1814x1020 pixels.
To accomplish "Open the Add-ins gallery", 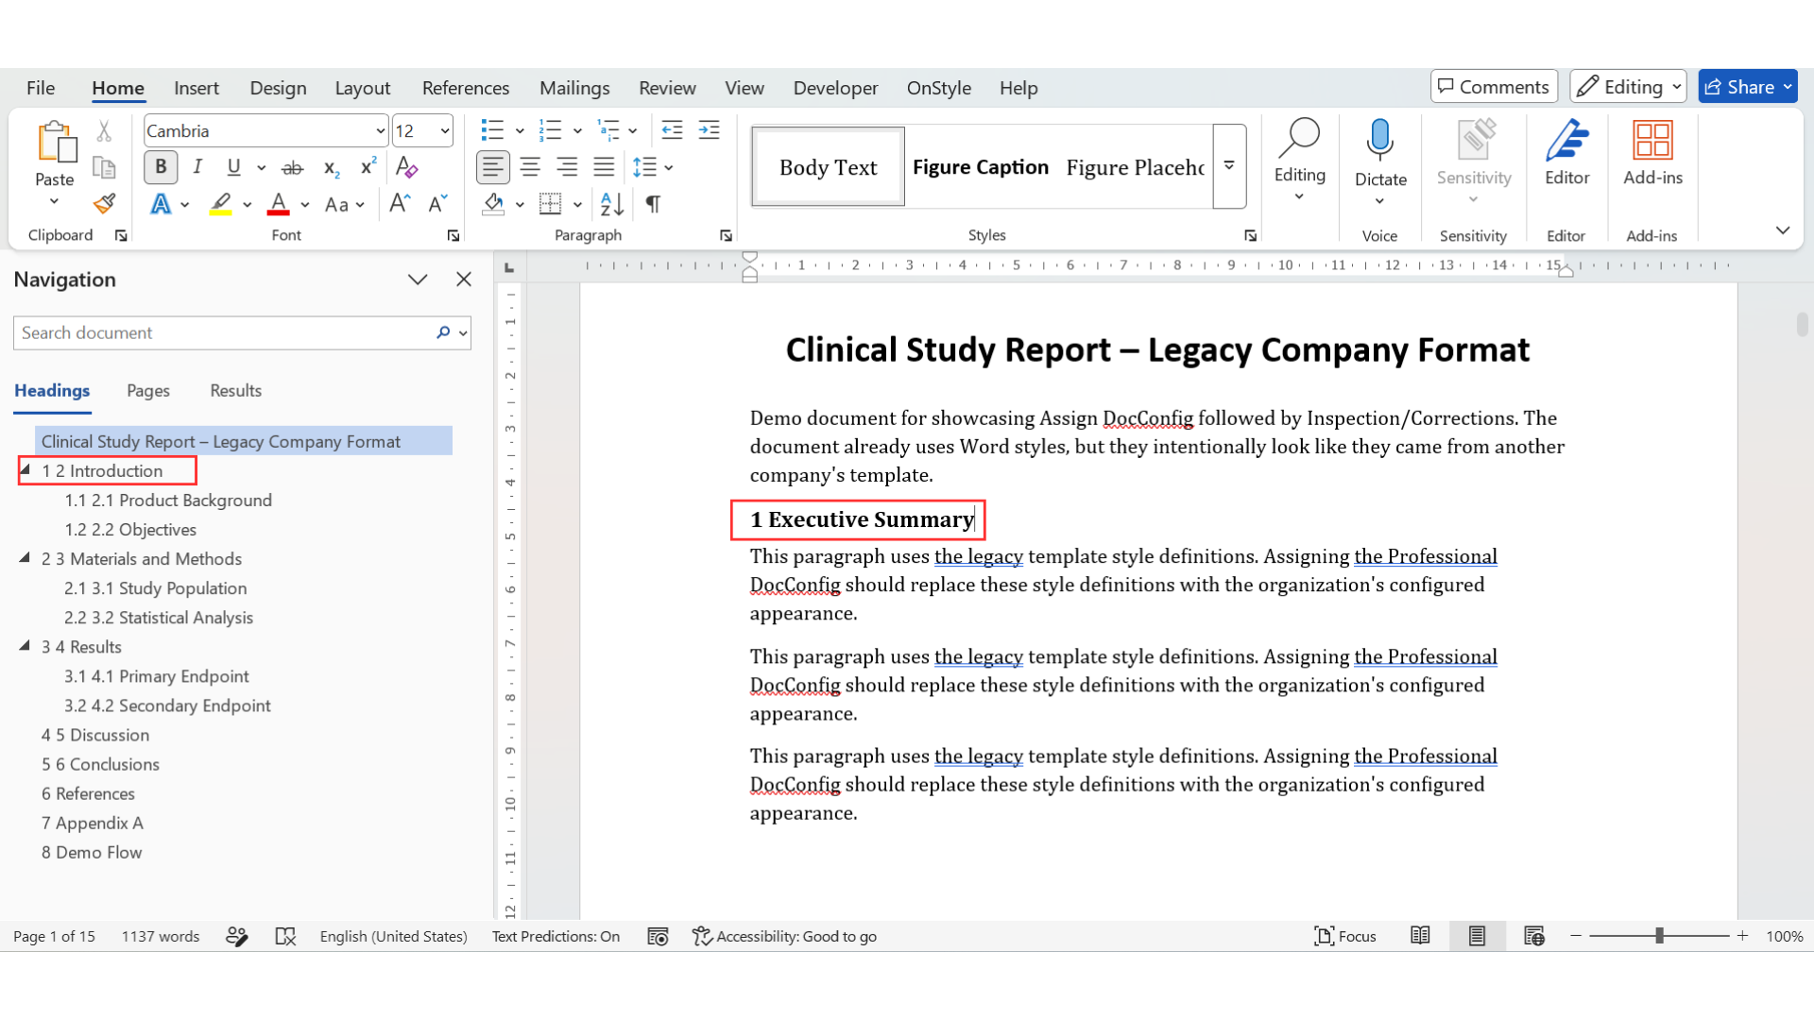I will tap(1652, 154).
